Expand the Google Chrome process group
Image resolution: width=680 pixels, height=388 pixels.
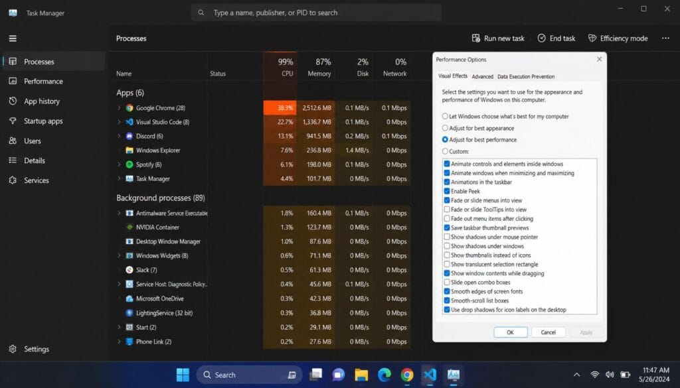coord(119,108)
